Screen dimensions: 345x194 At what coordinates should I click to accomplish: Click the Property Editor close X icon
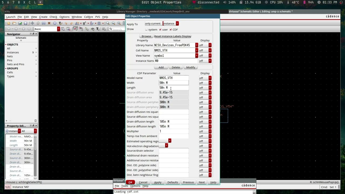click(36, 126)
